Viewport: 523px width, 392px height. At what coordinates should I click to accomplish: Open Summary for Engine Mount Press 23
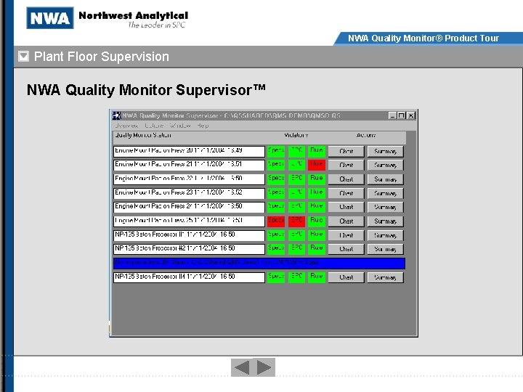(385, 193)
